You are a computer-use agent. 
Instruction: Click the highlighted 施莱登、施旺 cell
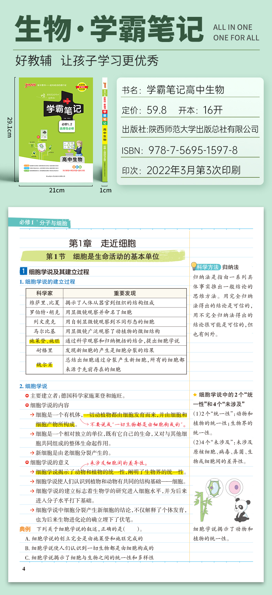pos(44,341)
